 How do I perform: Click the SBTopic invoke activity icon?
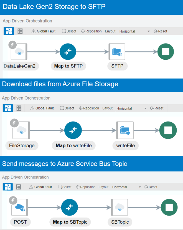(x=120, y=207)
